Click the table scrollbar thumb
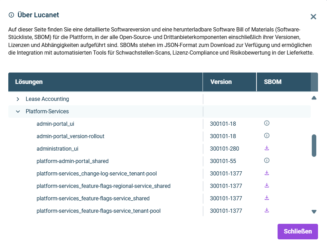This screenshot has height=248, width=327. coord(314,145)
